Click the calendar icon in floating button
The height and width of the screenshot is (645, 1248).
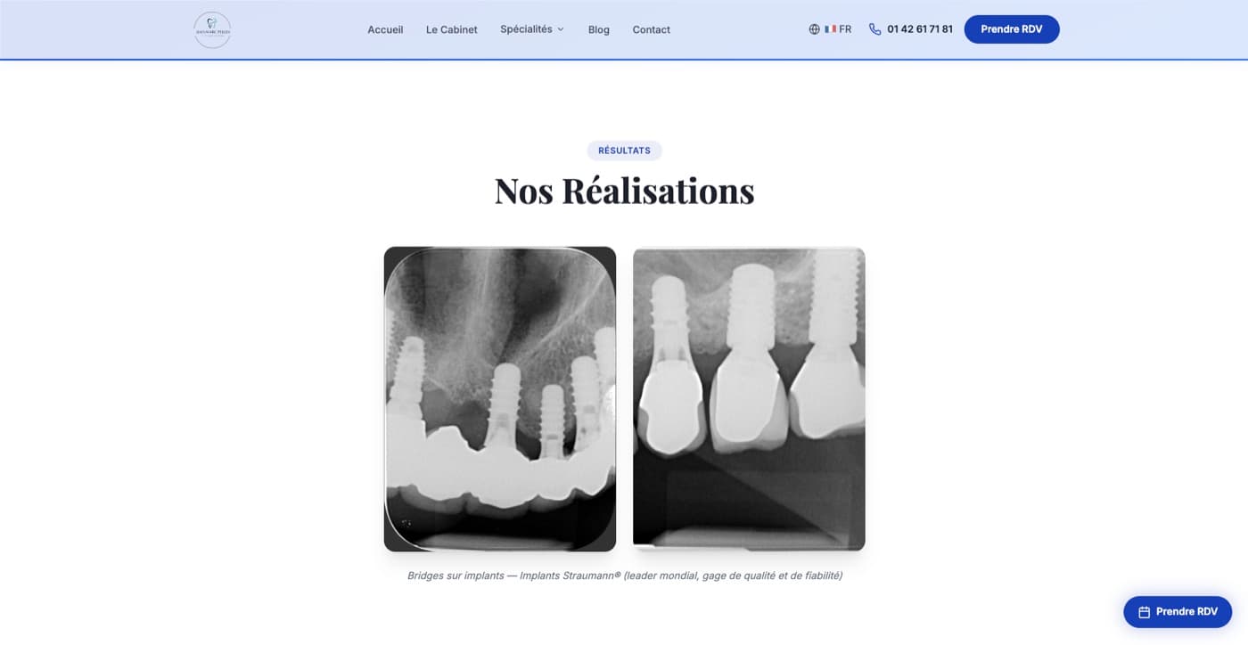[x=1144, y=612]
